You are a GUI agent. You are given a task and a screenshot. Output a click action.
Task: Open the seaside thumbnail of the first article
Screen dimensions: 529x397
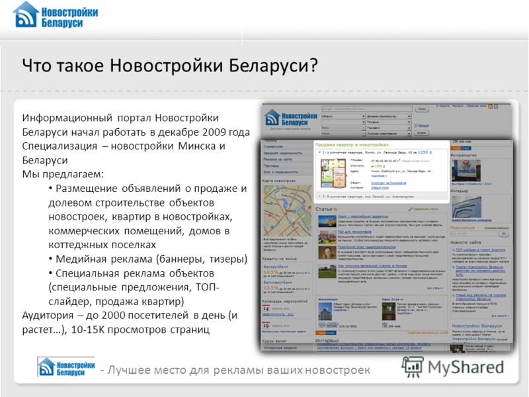click(327, 221)
